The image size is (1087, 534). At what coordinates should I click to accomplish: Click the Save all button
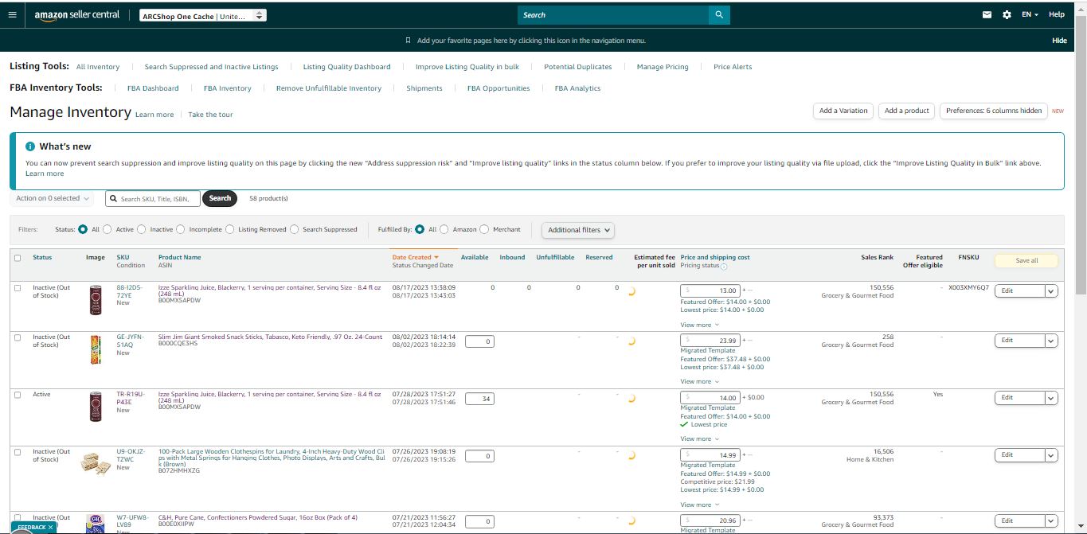1026,260
